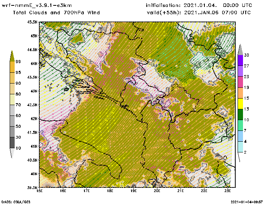
Task: Click the pale triangle below 10 in cloud legend
Action: point(12,153)
